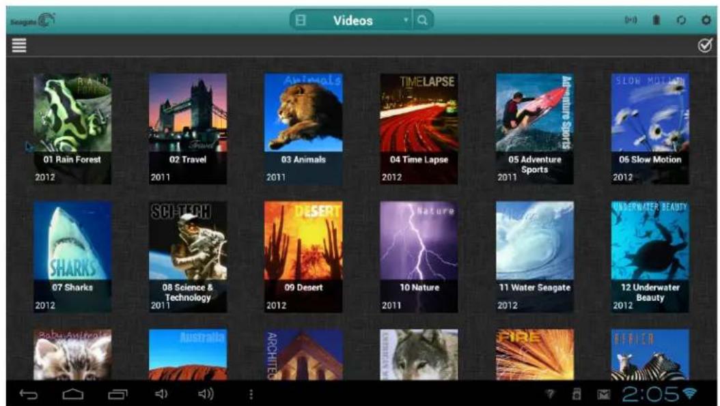Open the Gmail notification icon
Viewport: 720px width, 406px height.
[603, 394]
